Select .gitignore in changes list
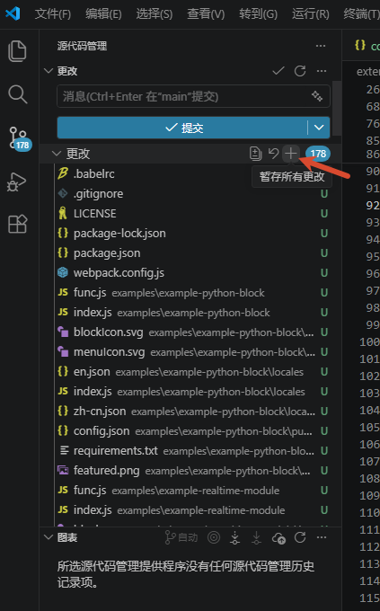The image size is (380, 611). 191,194
